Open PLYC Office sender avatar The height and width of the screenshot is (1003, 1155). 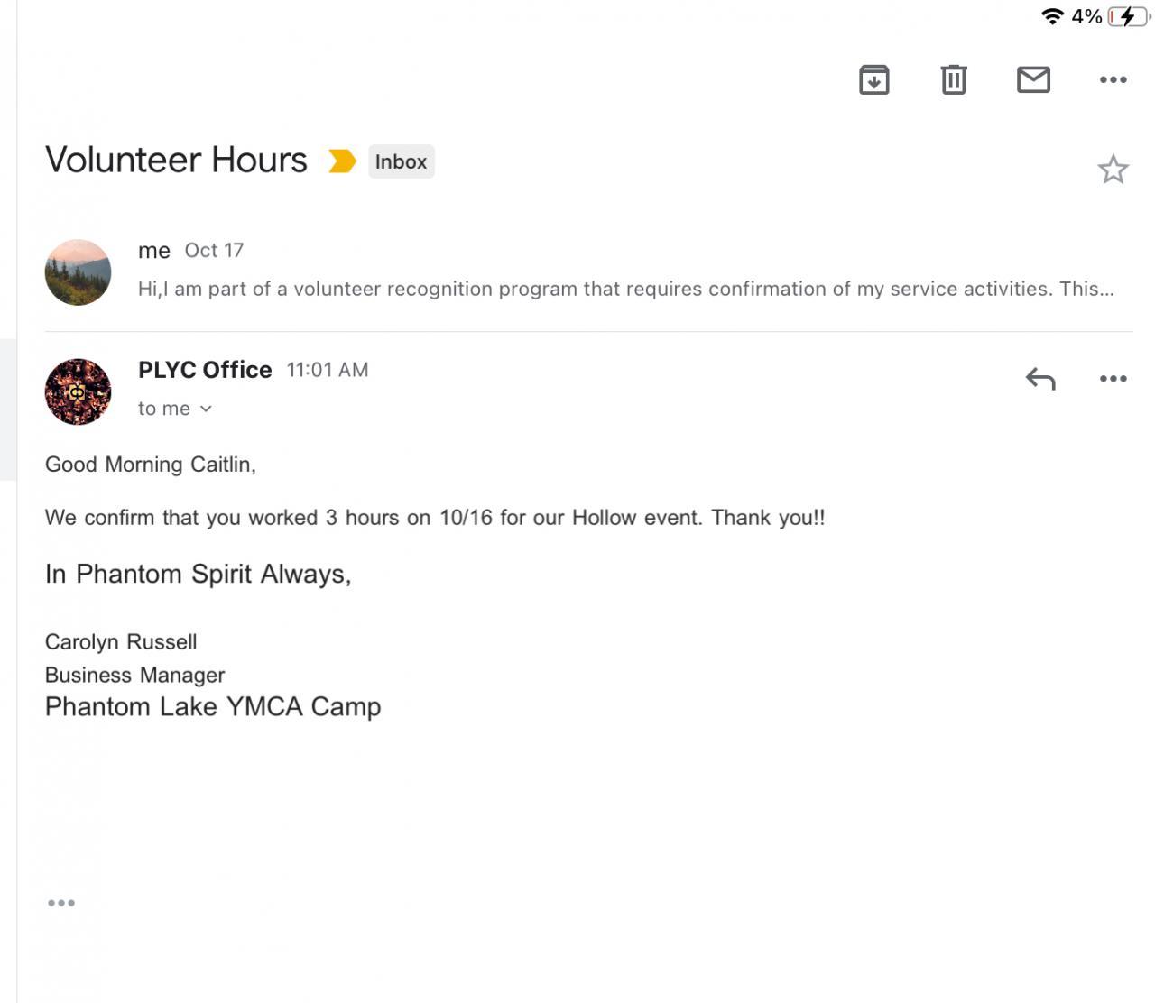coord(79,391)
